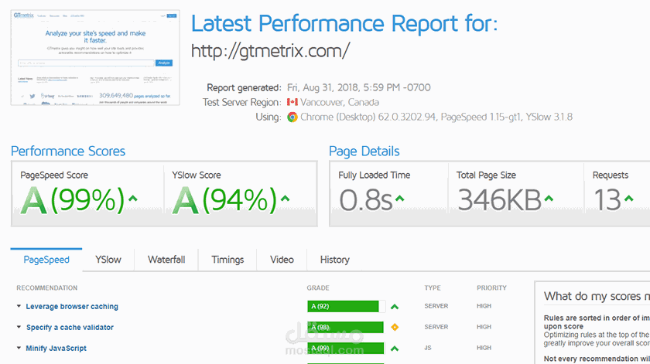The height and width of the screenshot is (364, 650).
Task: Click the http://gtmetrix.com/ URL heading
Action: point(270,51)
